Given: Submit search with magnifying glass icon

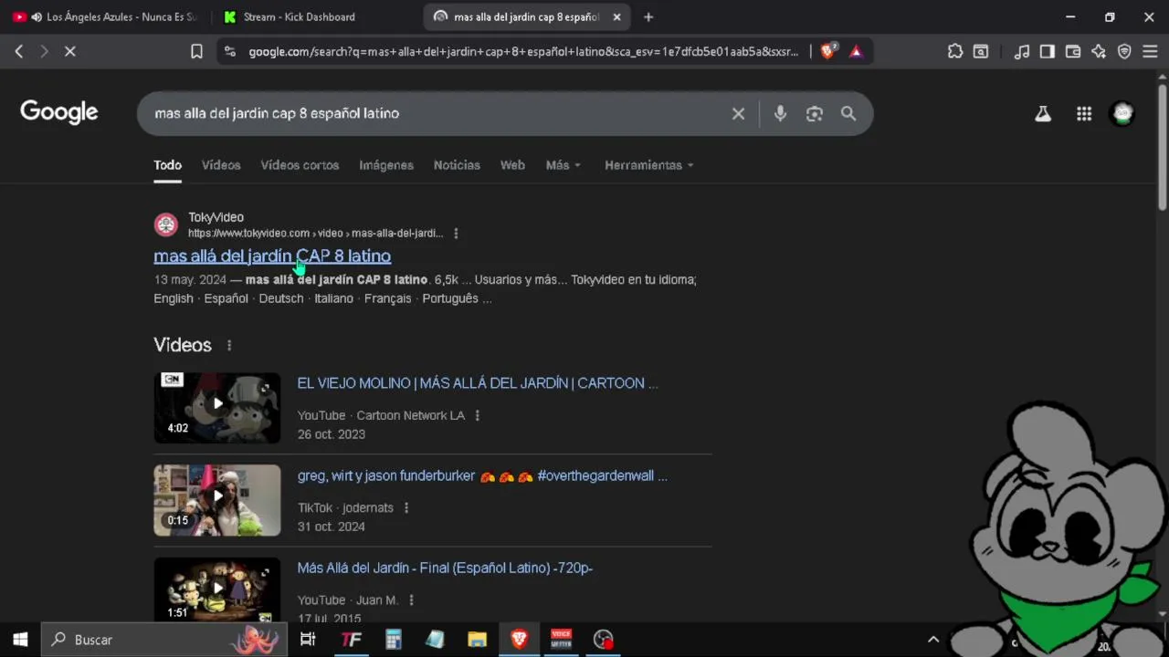Looking at the screenshot, I should click(x=848, y=114).
